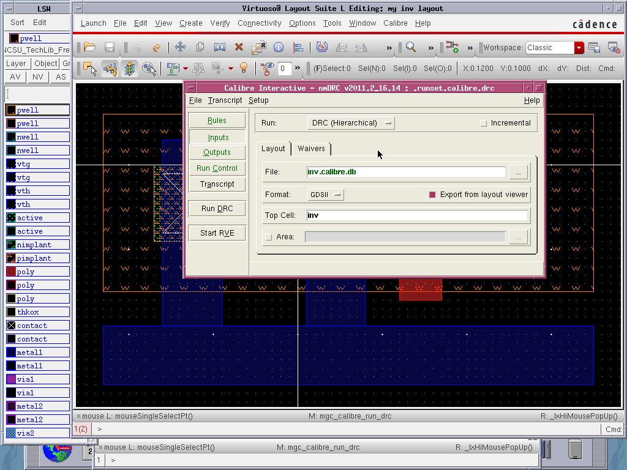This screenshot has height=470, width=627.
Task: Open the Sort menu in LSW
Action: 17,23
